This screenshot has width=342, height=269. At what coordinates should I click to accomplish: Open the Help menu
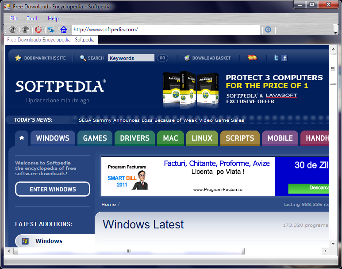(53, 19)
